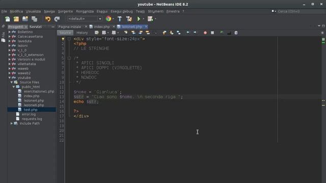This screenshot has width=326, height=183.
Task: Select test.php in project tree
Action: [31, 110]
